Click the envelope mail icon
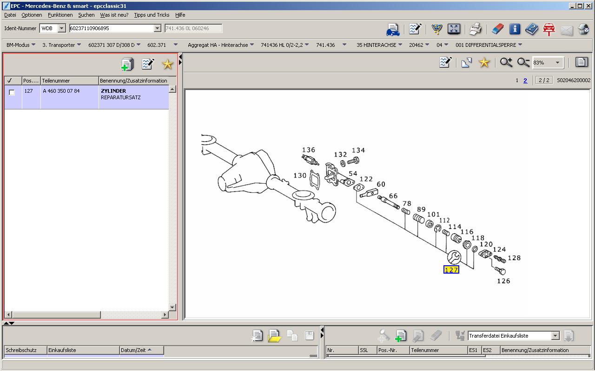The width and height of the screenshot is (595, 371). [x=567, y=30]
